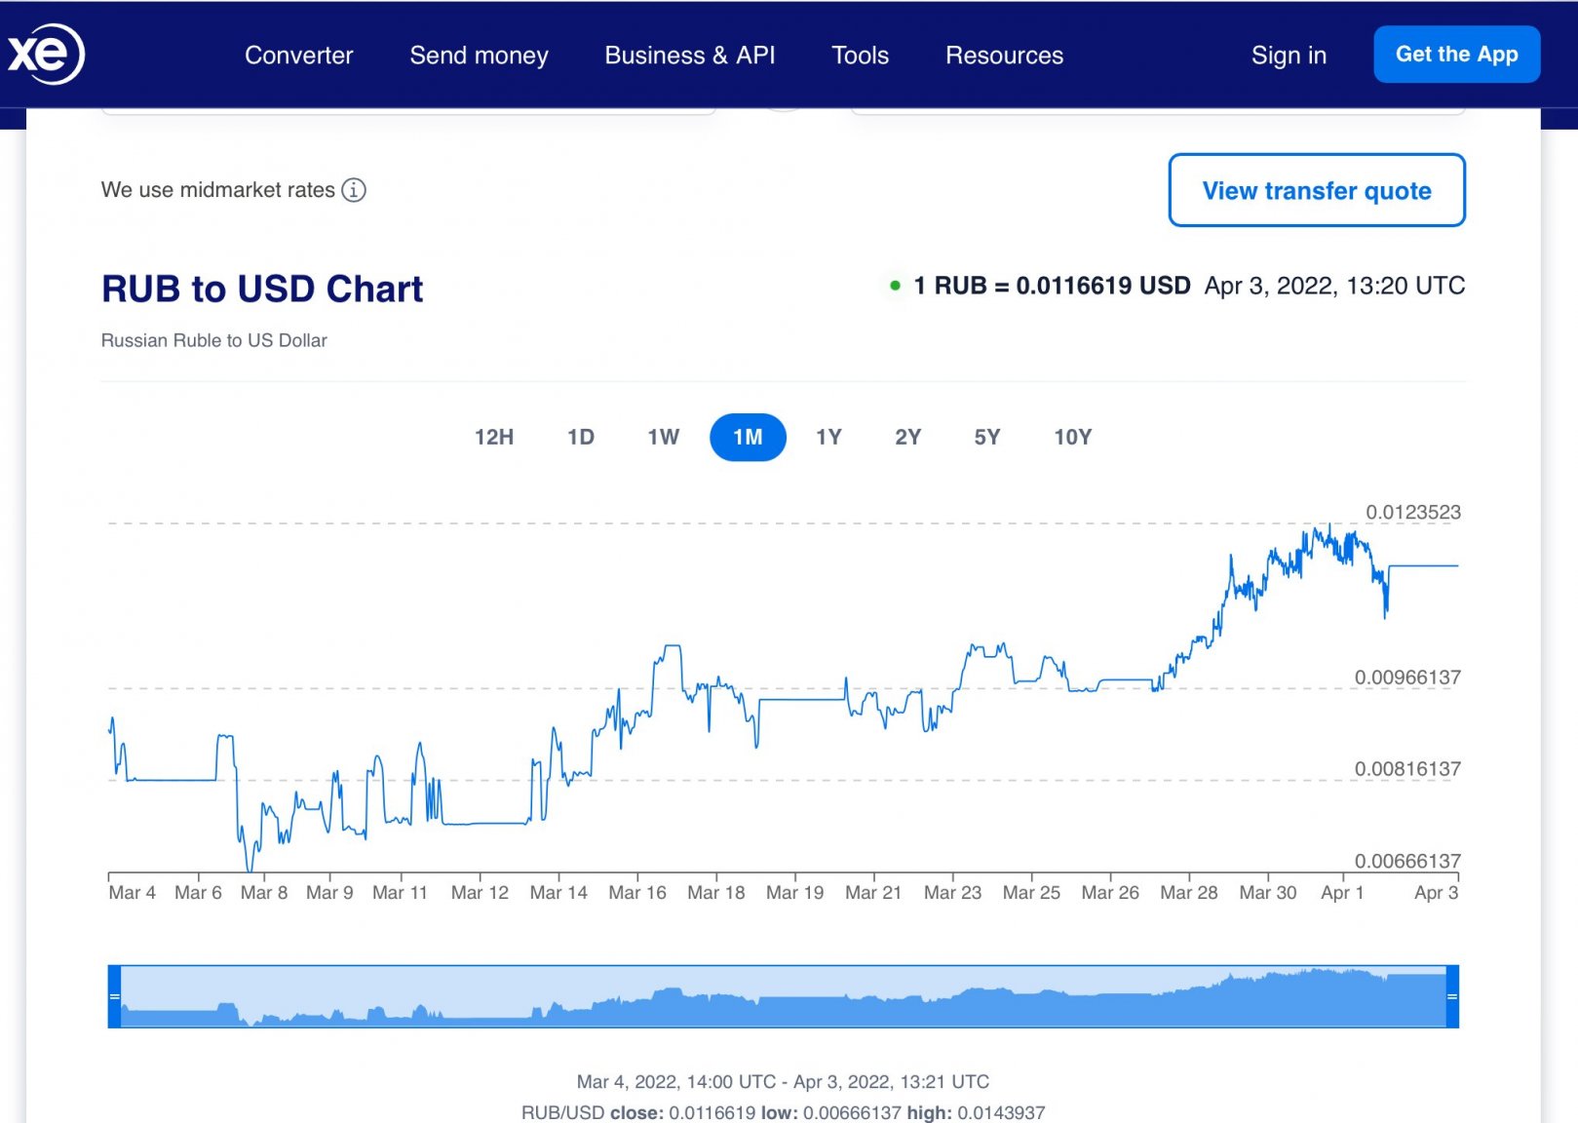
Task: Switch chart to 1W range
Action: (x=664, y=437)
